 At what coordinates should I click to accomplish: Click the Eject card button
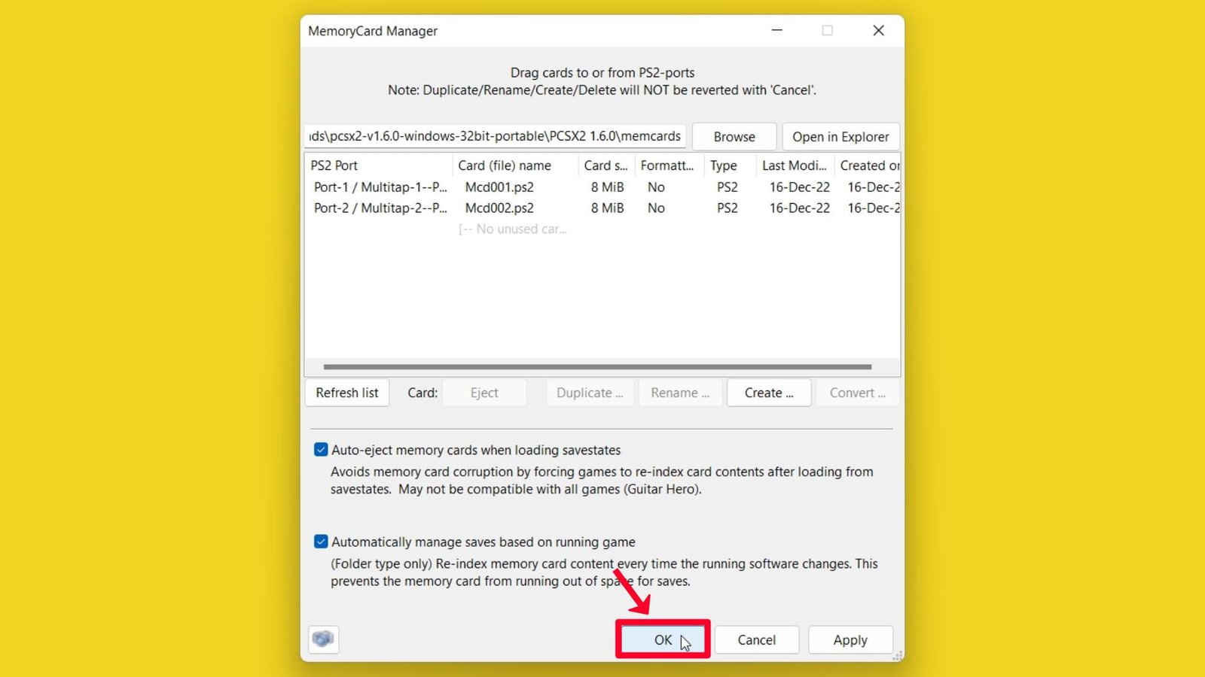tap(484, 393)
